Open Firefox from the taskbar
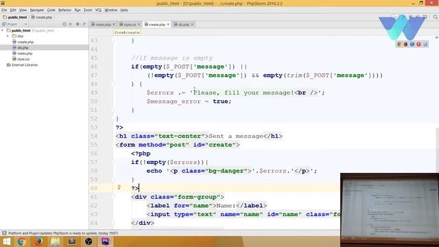The height and width of the screenshot is (247, 439). [x=38, y=242]
